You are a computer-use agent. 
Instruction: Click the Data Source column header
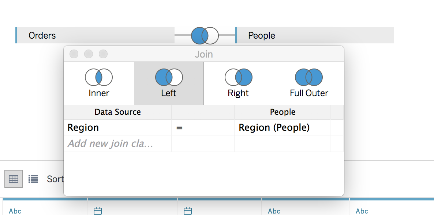click(117, 112)
